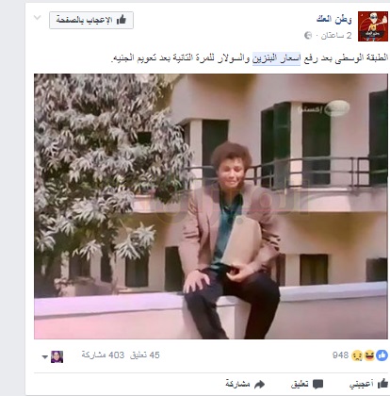The image size is (390, 396).
Task: Click thumbs-up icon in like-page button
Action: click(x=122, y=20)
